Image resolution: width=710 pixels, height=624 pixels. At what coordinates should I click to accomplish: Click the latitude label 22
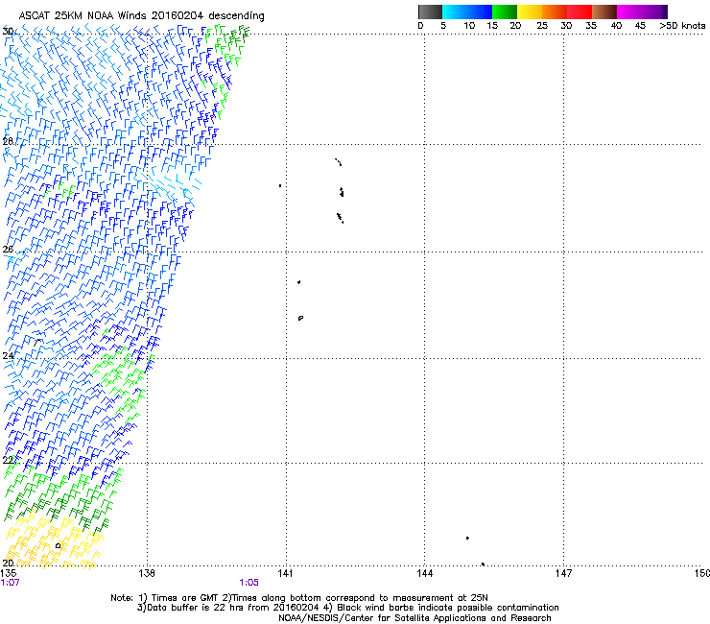click(8, 460)
